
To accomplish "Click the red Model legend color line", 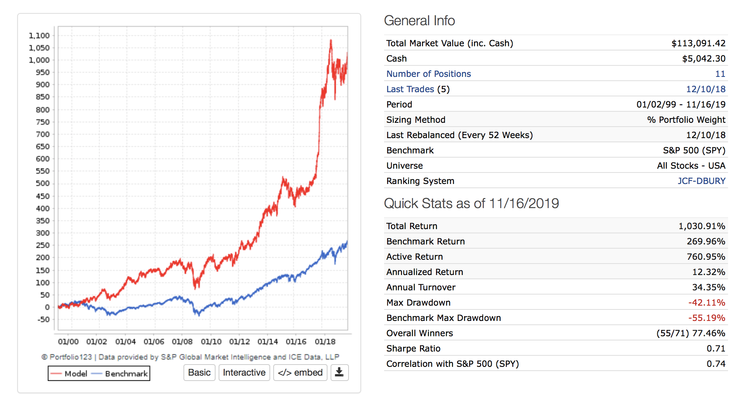I will click(56, 374).
